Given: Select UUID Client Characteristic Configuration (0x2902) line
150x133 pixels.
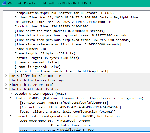Looking at the screenshot, I should [x=68, y=112].
